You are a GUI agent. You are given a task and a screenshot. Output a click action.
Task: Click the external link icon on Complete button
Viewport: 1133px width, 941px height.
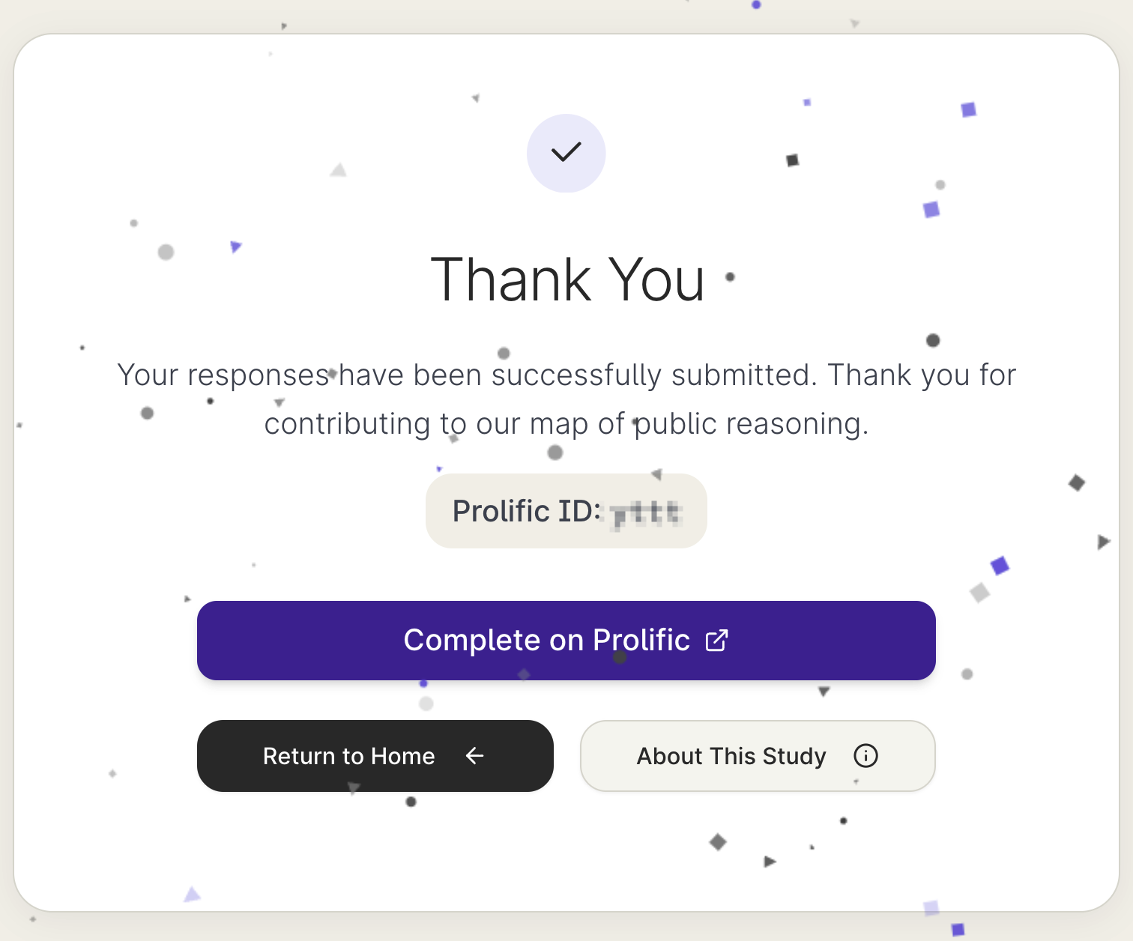tap(716, 641)
